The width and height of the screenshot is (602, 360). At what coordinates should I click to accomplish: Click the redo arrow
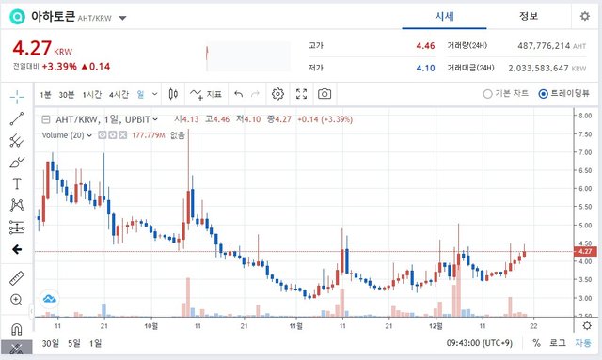point(255,94)
